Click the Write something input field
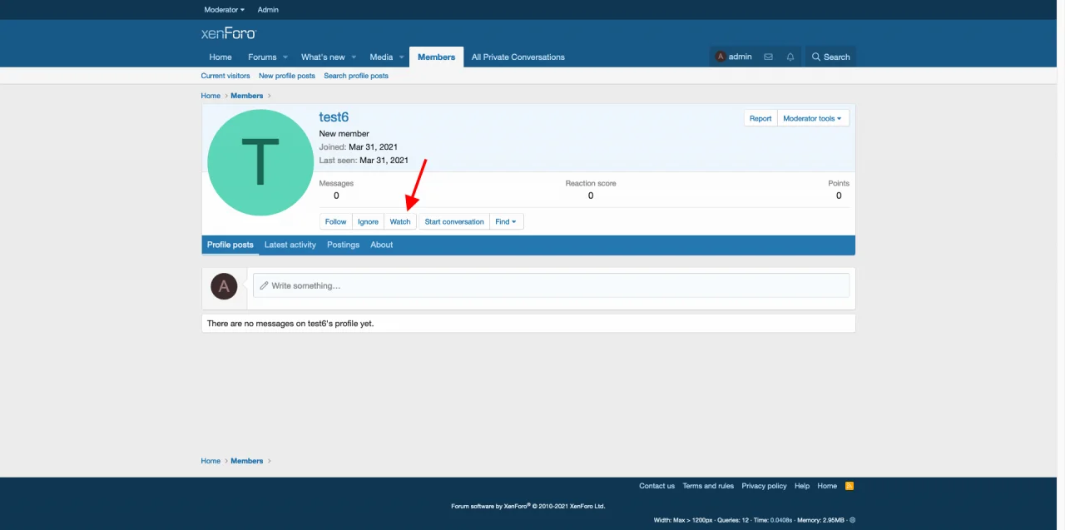Screen dimensions: 1065x530 pos(551,286)
